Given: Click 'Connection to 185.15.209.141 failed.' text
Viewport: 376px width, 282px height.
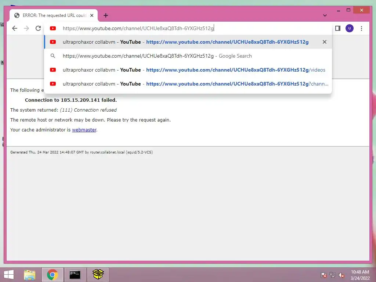Looking at the screenshot, I should pos(71,100).
